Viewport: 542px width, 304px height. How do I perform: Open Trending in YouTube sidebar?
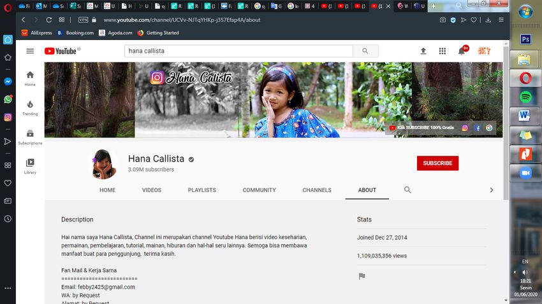click(x=30, y=108)
